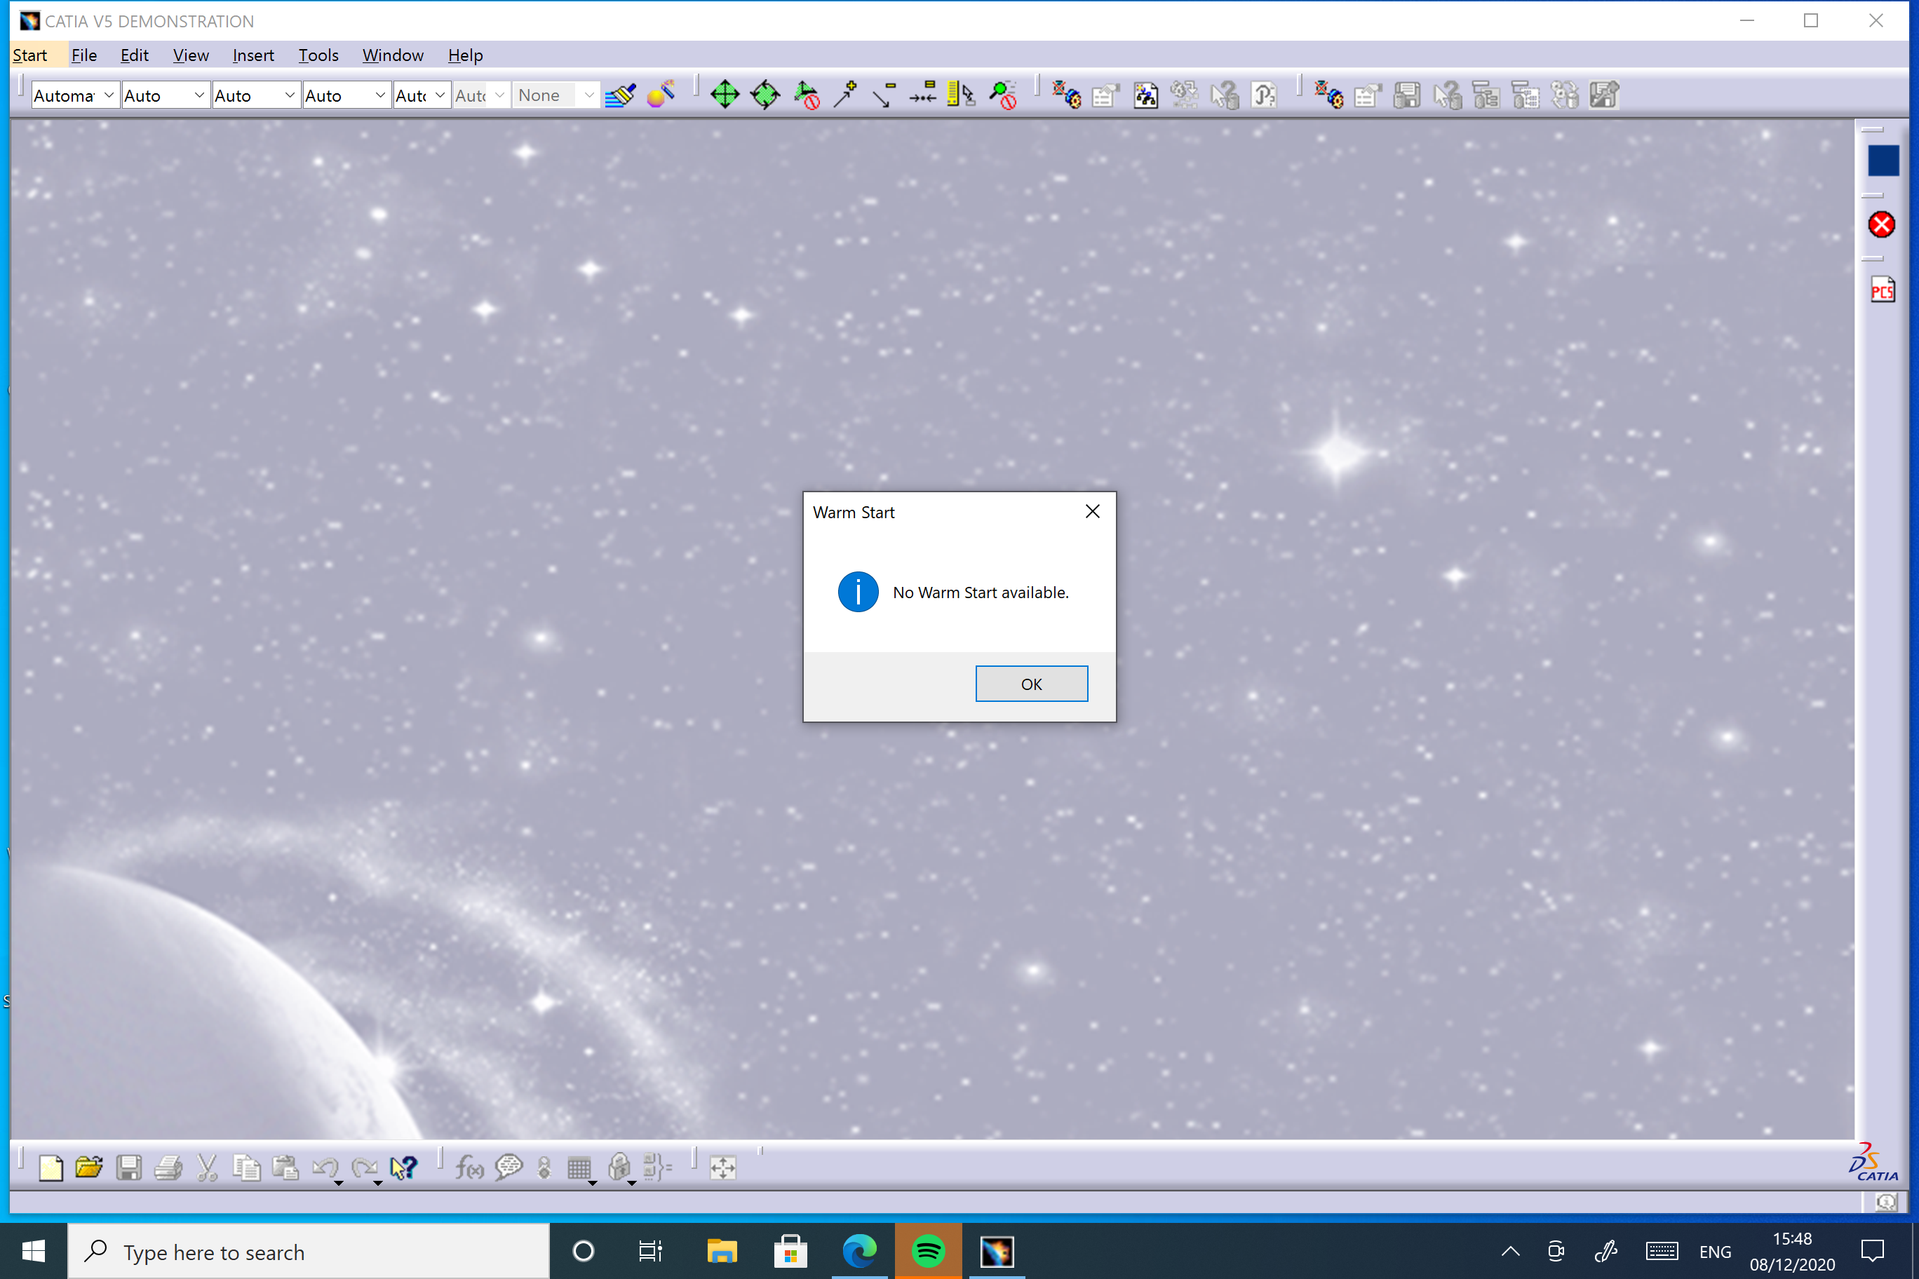Expand the greyed-out Auto dropdown
The image size is (1919, 1279).
(x=499, y=95)
